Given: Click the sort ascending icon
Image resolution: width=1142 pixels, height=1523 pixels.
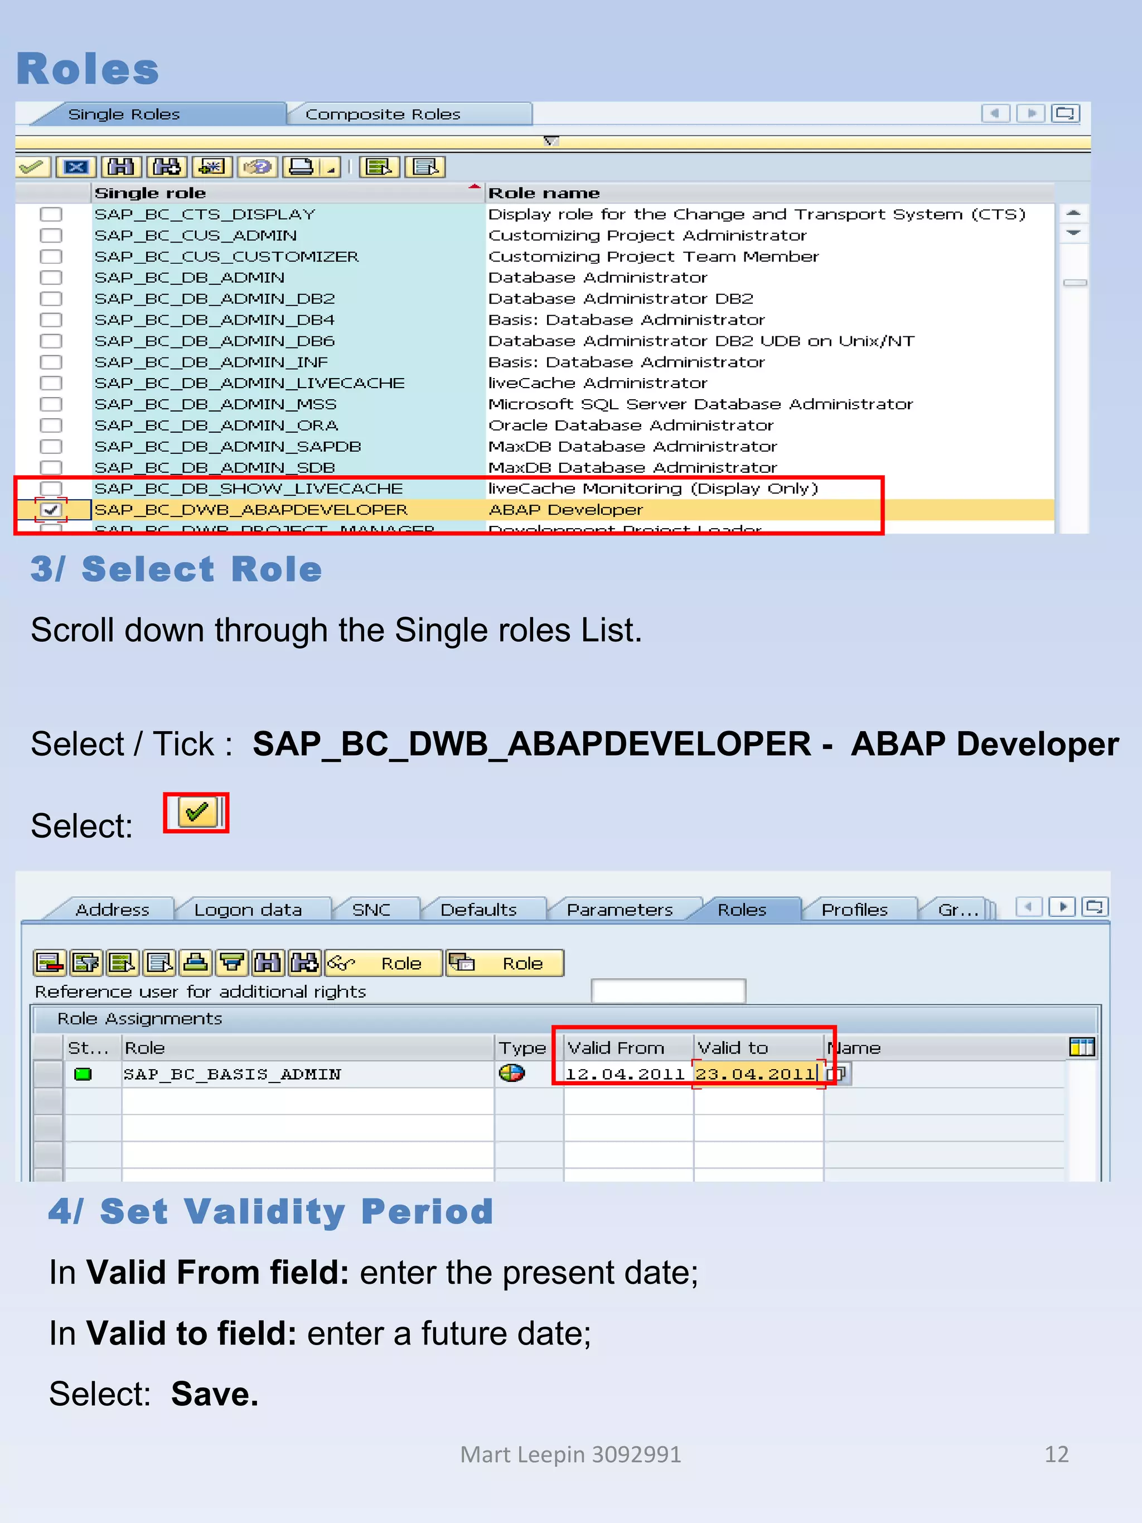Looking at the screenshot, I should (x=196, y=963).
